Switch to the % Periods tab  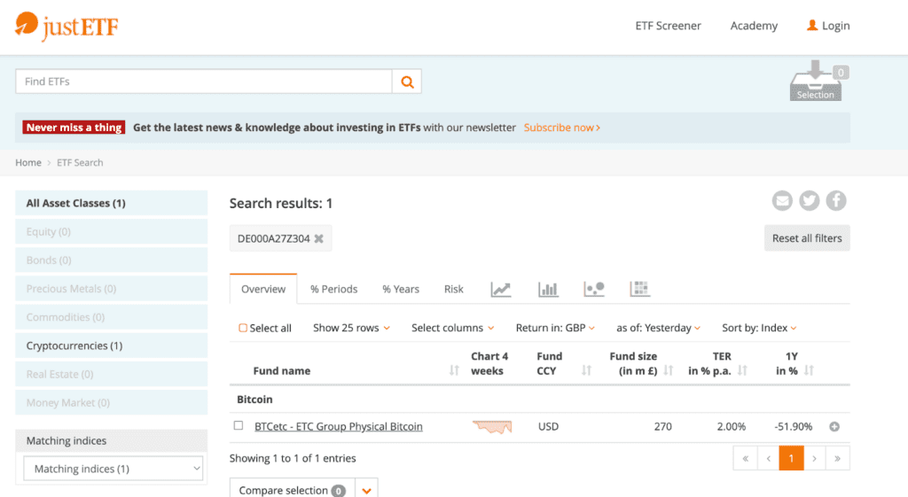coord(334,289)
